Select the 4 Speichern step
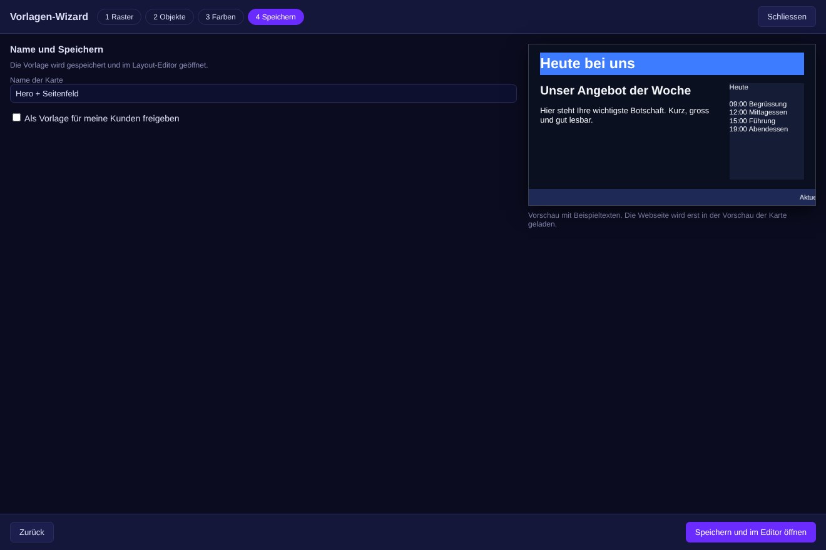The width and height of the screenshot is (826, 550). (276, 17)
